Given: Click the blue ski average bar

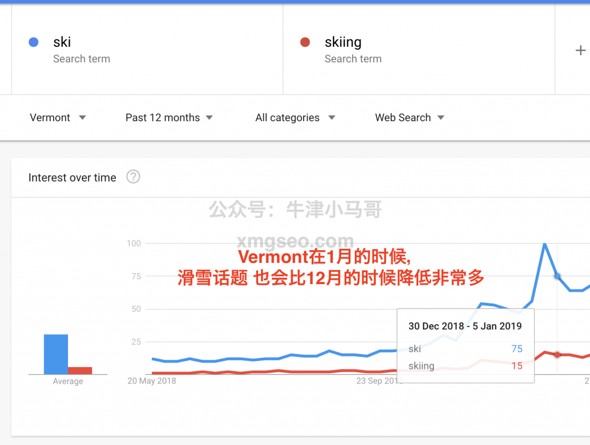Looking at the screenshot, I should point(56,354).
